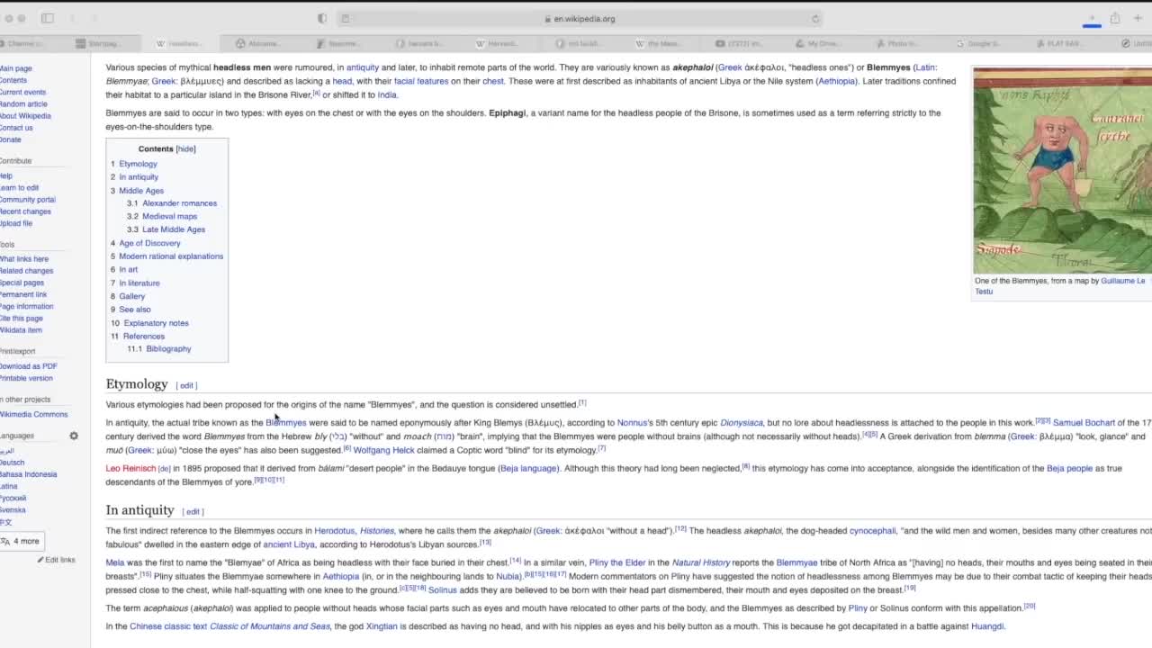Open Recent changes sidebar link
The image size is (1152, 648).
(x=25, y=211)
